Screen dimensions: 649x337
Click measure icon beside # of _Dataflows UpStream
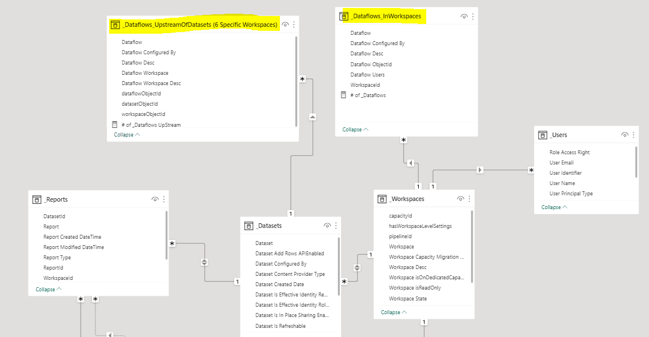coord(115,124)
